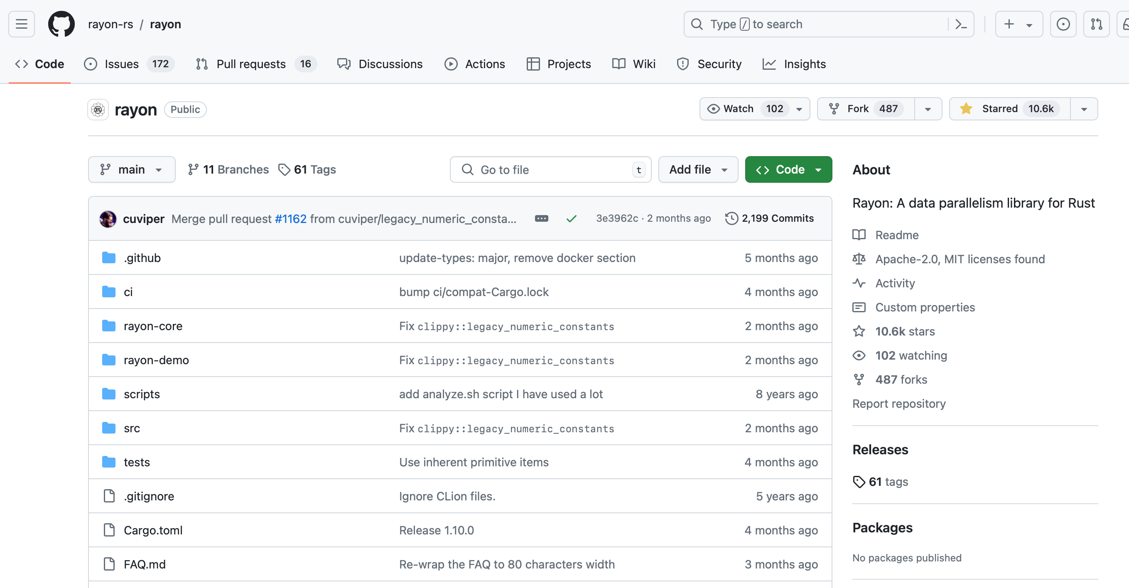Open the .github folder icon
The height and width of the screenshot is (588, 1129).
109,257
